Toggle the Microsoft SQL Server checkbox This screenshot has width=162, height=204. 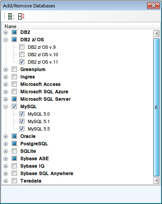coord(14,99)
